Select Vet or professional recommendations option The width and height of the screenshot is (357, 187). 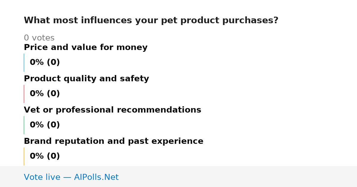pos(112,110)
